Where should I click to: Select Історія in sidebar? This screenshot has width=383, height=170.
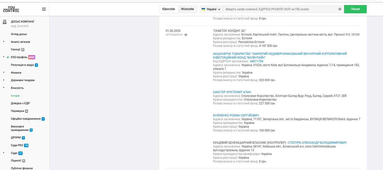click(x=15, y=96)
